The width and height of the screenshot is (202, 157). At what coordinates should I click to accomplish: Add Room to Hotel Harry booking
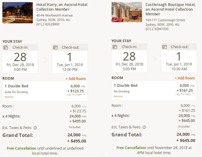pos(76,79)
